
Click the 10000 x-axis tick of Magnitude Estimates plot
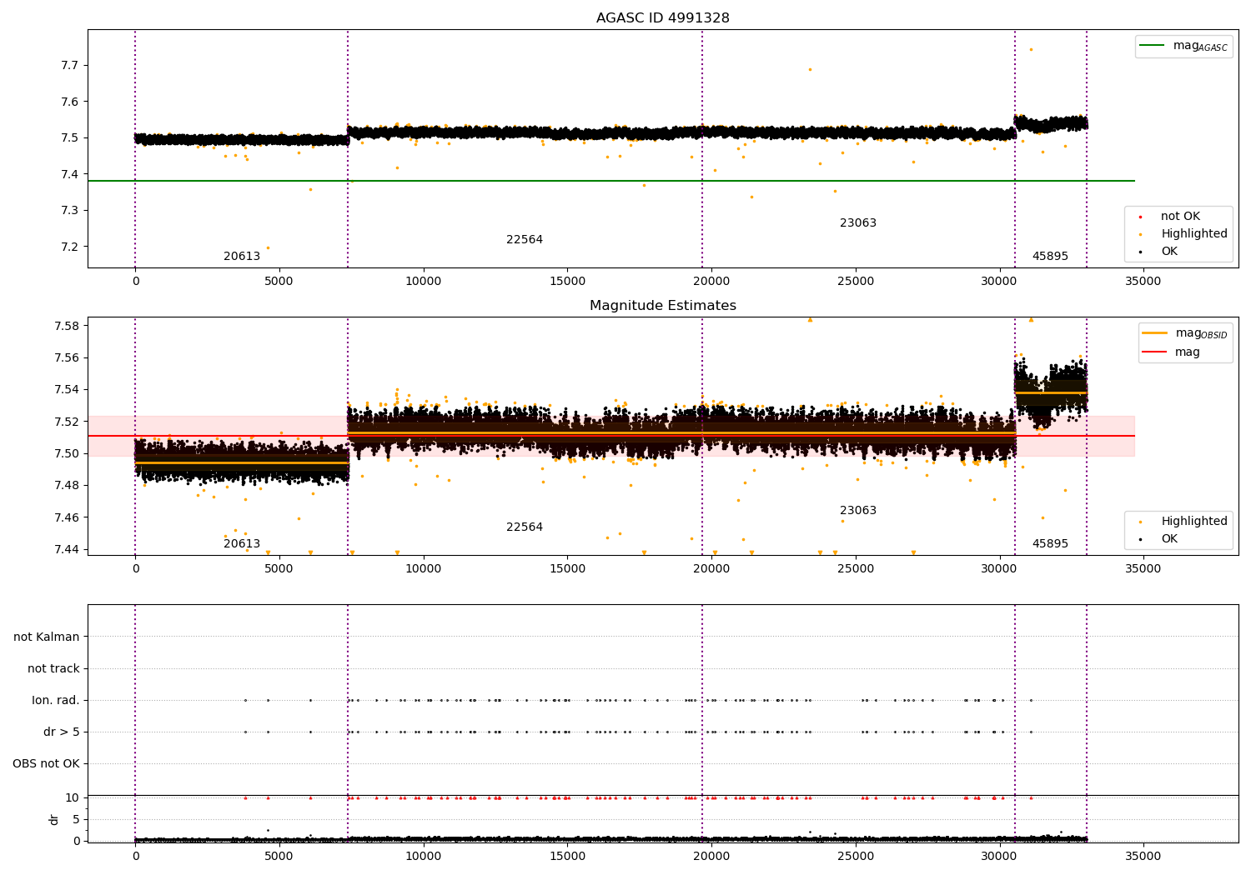(423, 569)
